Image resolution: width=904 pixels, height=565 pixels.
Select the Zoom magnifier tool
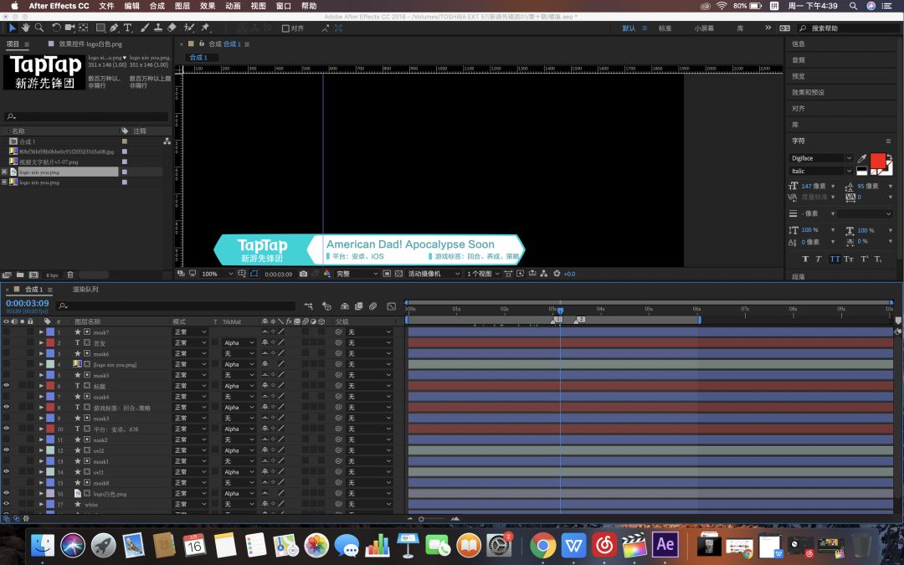(x=39, y=28)
